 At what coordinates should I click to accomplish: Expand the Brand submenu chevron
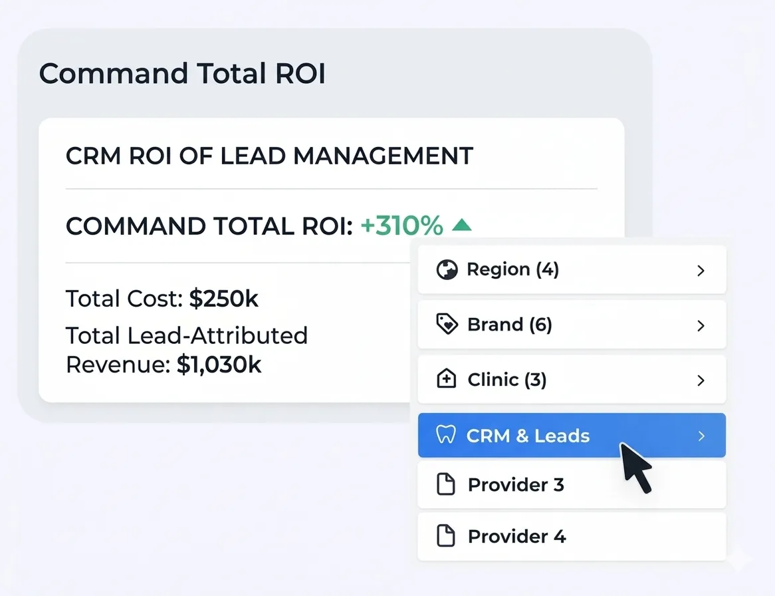point(701,325)
